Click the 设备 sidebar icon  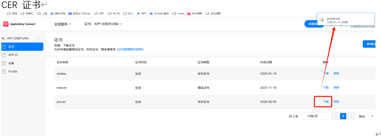coord(4,63)
